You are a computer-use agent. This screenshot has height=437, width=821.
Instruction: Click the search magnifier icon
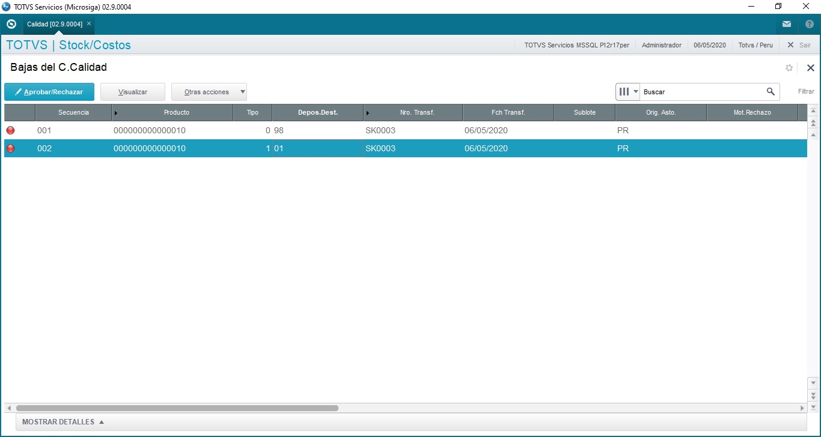[771, 92]
